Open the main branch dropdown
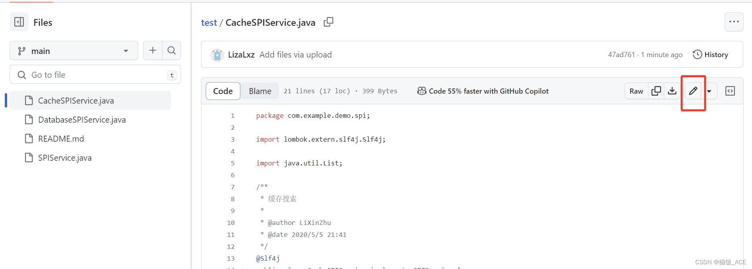This screenshot has height=269, width=752. pyautogui.click(x=73, y=51)
